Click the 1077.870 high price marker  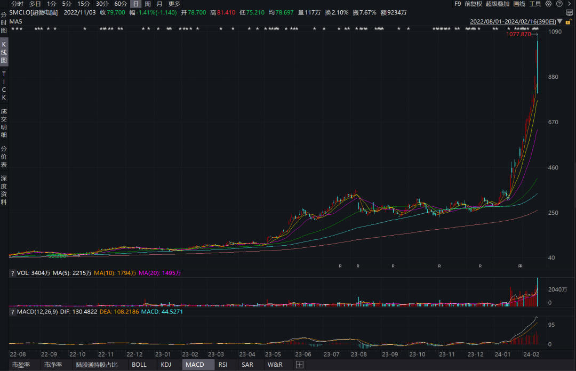pyautogui.click(x=518, y=34)
